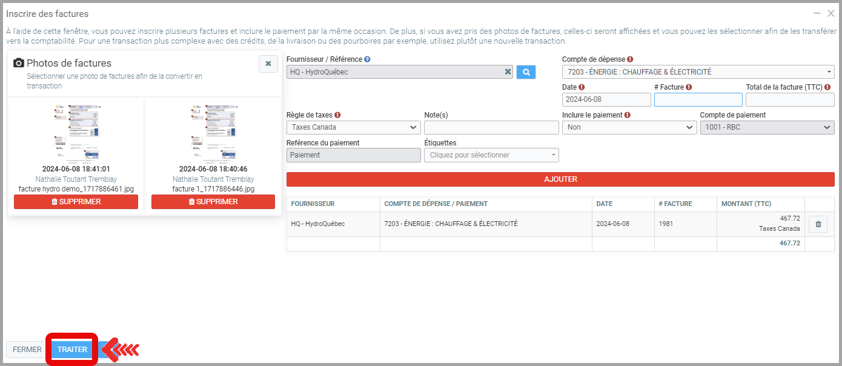Open the Inclure le paiement dropdown
The width and height of the screenshot is (842, 366).
coord(629,127)
